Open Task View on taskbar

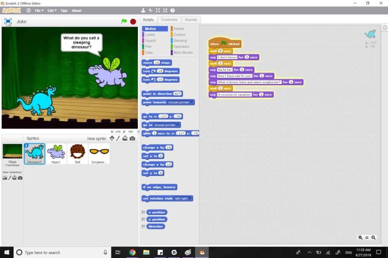point(118,252)
